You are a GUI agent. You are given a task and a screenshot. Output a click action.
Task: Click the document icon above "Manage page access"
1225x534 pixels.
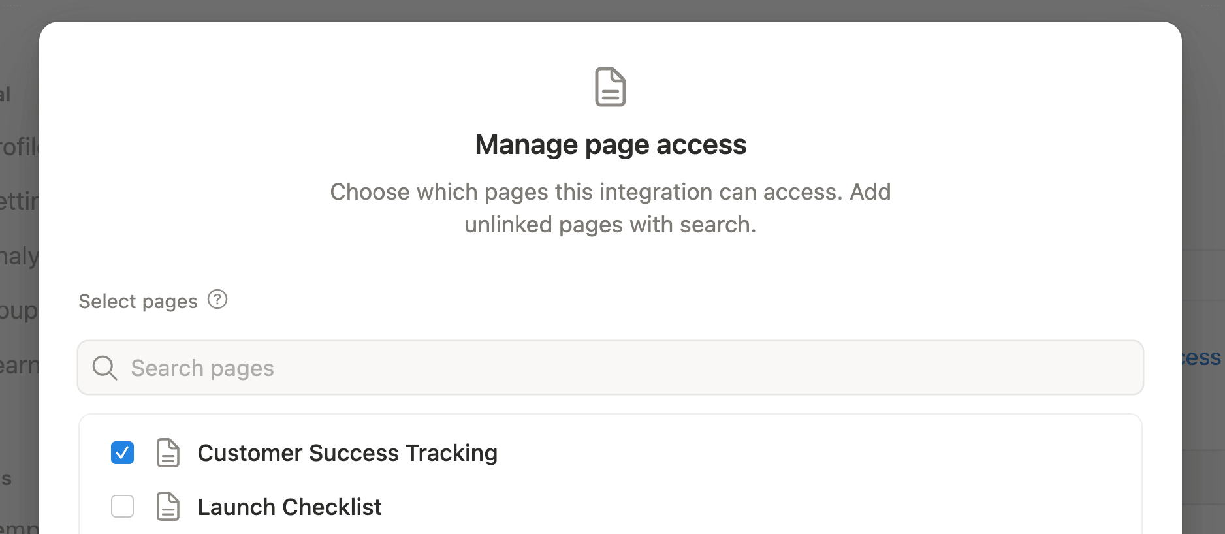tap(610, 87)
